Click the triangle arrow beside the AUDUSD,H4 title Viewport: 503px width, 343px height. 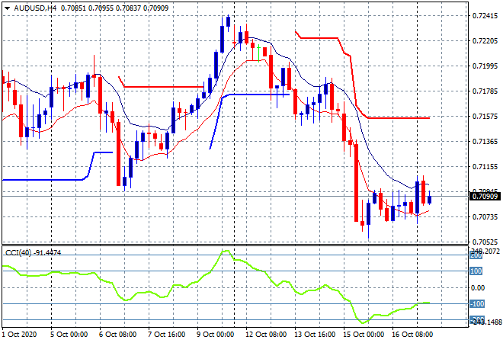pos(7,8)
